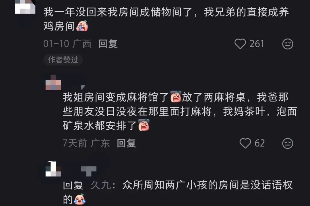310x206 pixels.
Task: Dislike the Guangdong reply via face icon
Action: 287,143
